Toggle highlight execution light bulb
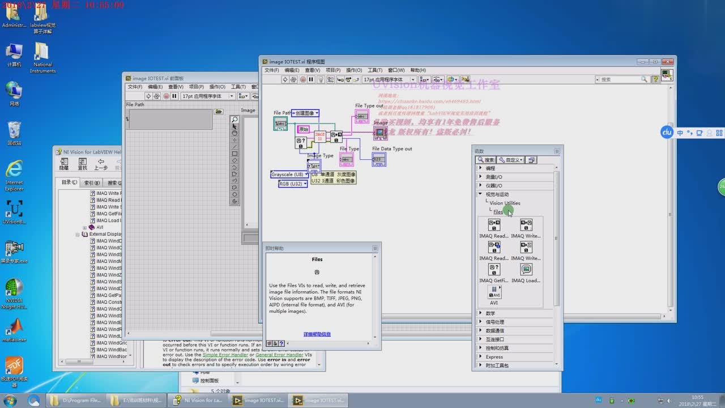Image resolution: width=725 pixels, height=408 pixels. pos(321,79)
